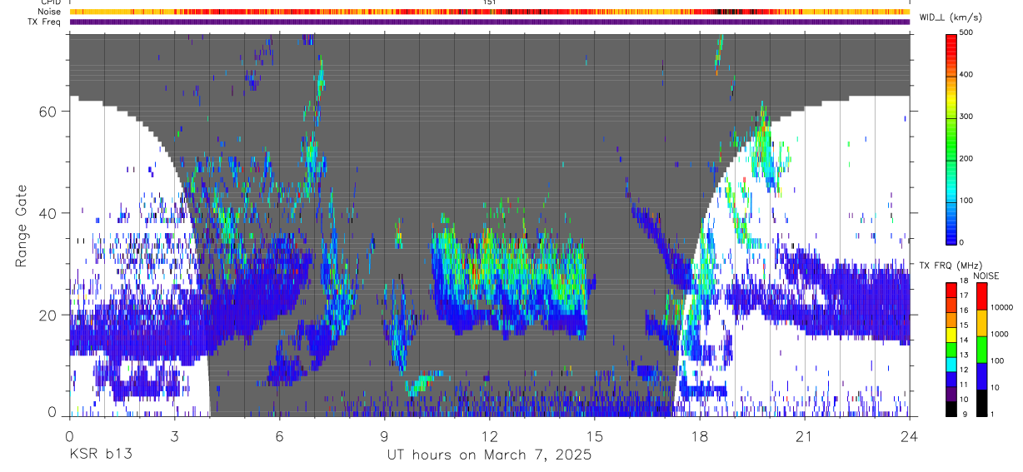This screenshot has width=1023, height=472.
Task: Click the 1 tick on NOISE scale
Action: click(994, 413)
